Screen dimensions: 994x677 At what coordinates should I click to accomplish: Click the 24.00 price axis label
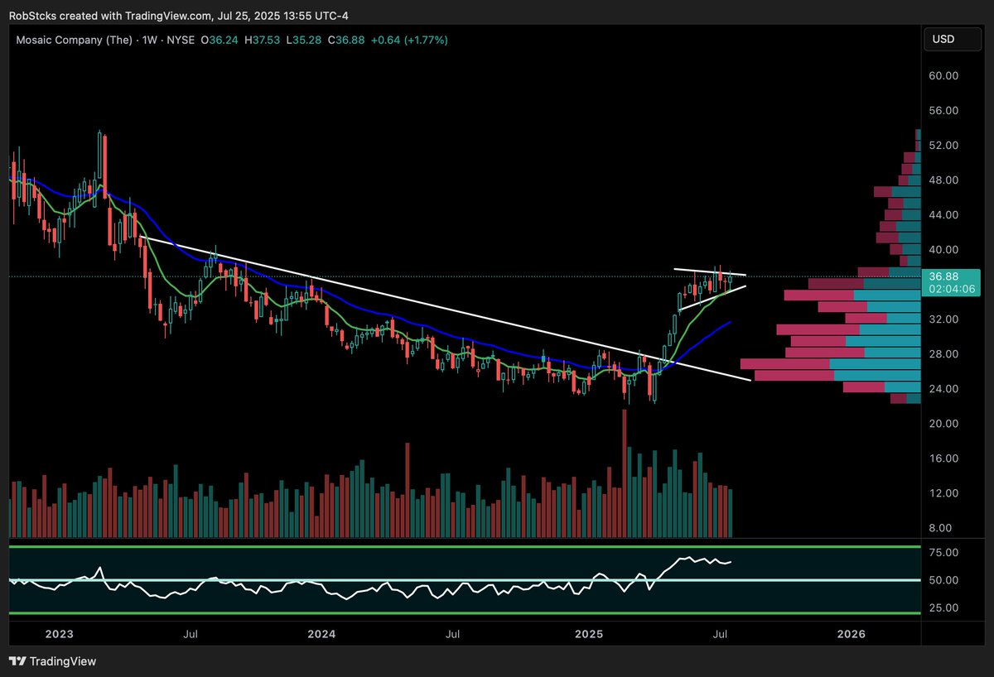pos(943,388)
